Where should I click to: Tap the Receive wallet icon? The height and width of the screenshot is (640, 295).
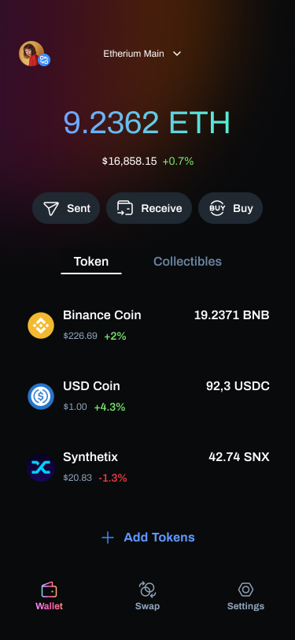tap(124, 208)
